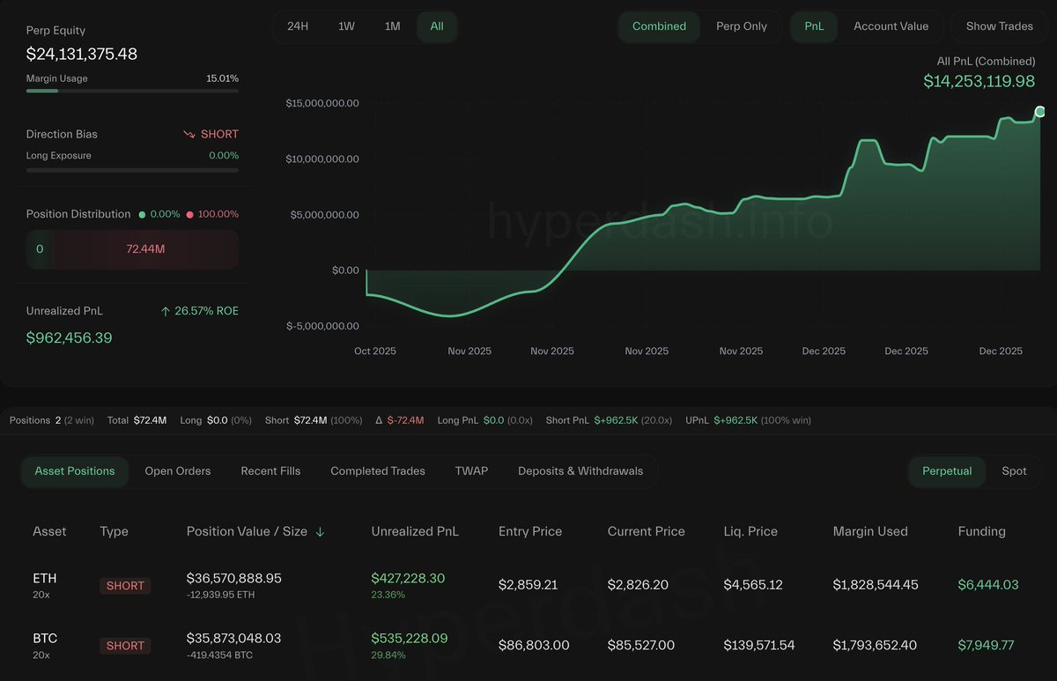Click the BTC SHORT position badge
Image resolution: width=1057 pixels, height=681 pixels.
(124, 645)
